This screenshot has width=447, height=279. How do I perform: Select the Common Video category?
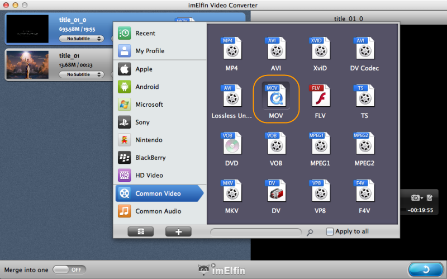[x=160, y=193]
